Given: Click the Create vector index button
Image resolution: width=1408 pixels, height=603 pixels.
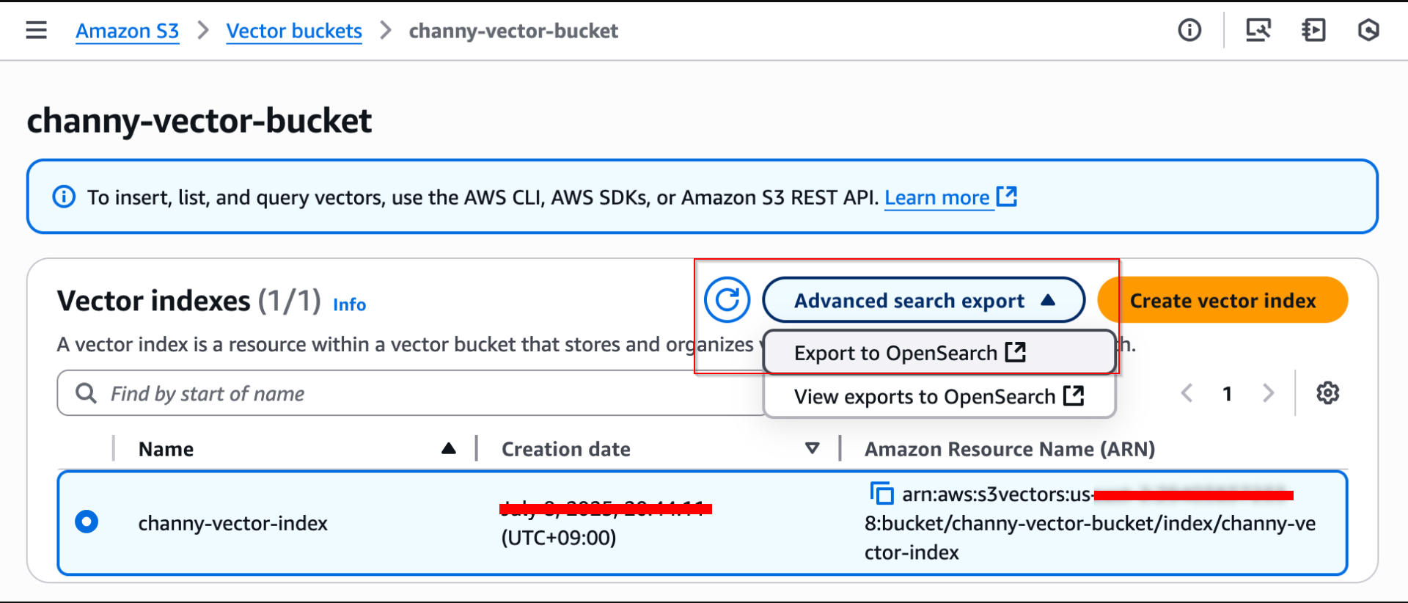Looking at the screenshot, I should coord(1222,300).
